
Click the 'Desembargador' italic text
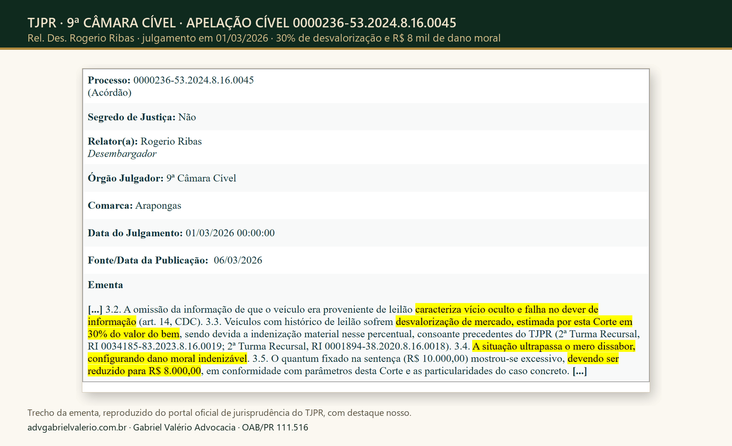122,154
